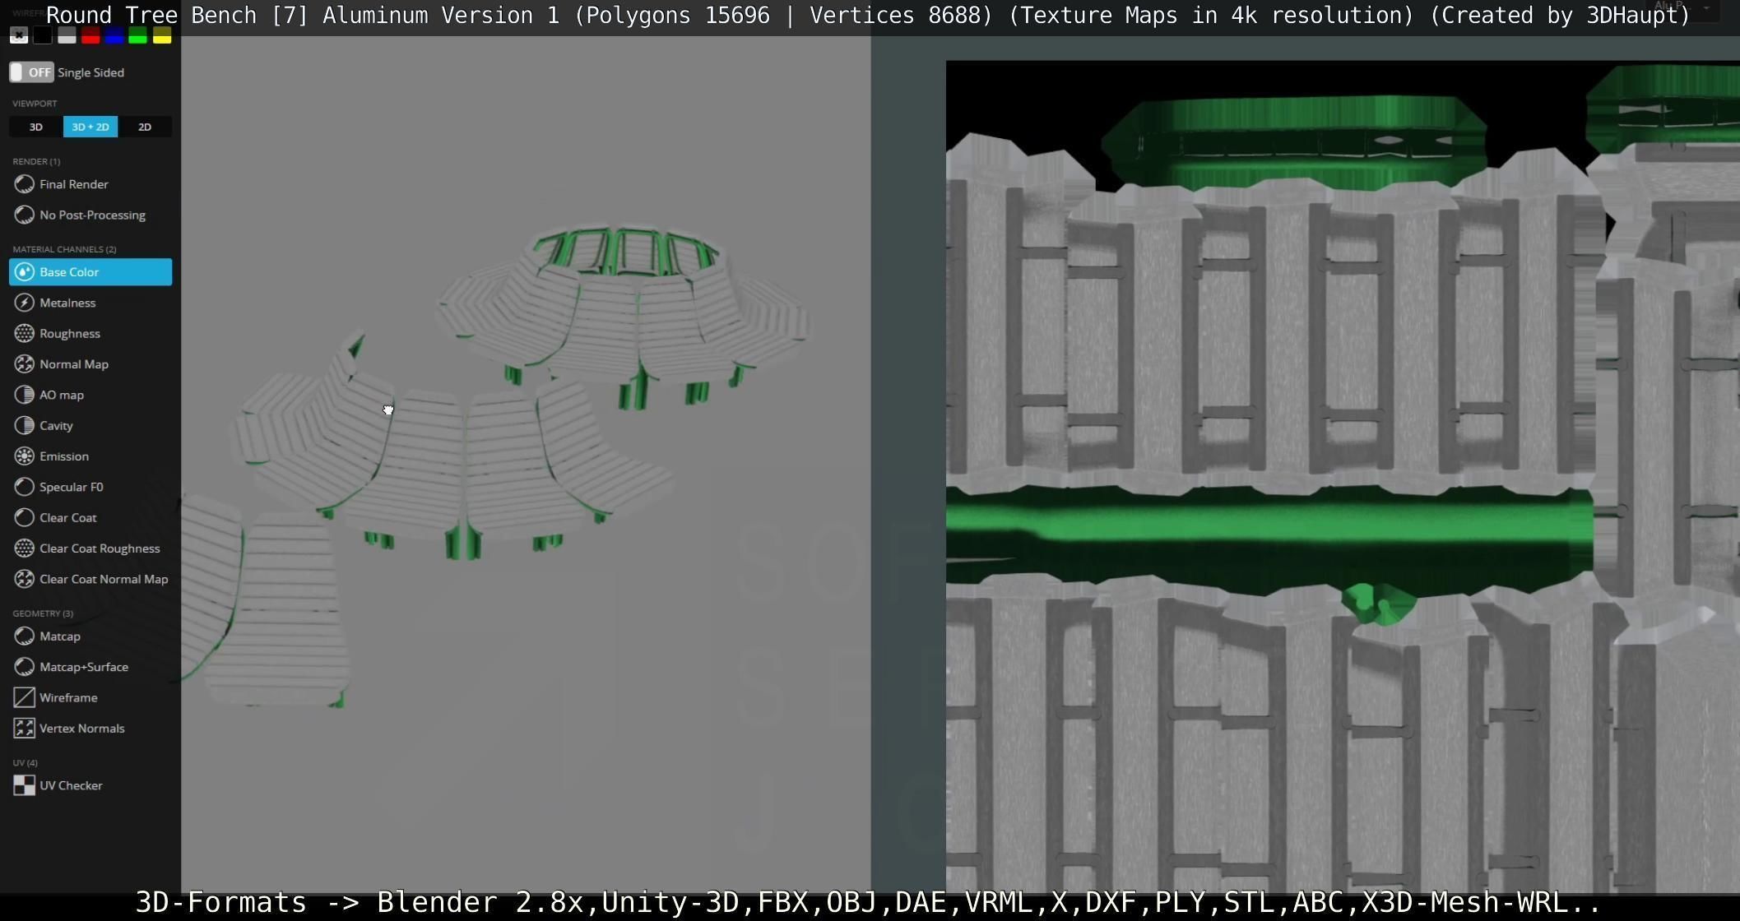
Task: Pick the green wireframe color swatch
Action: coord(138,35)
